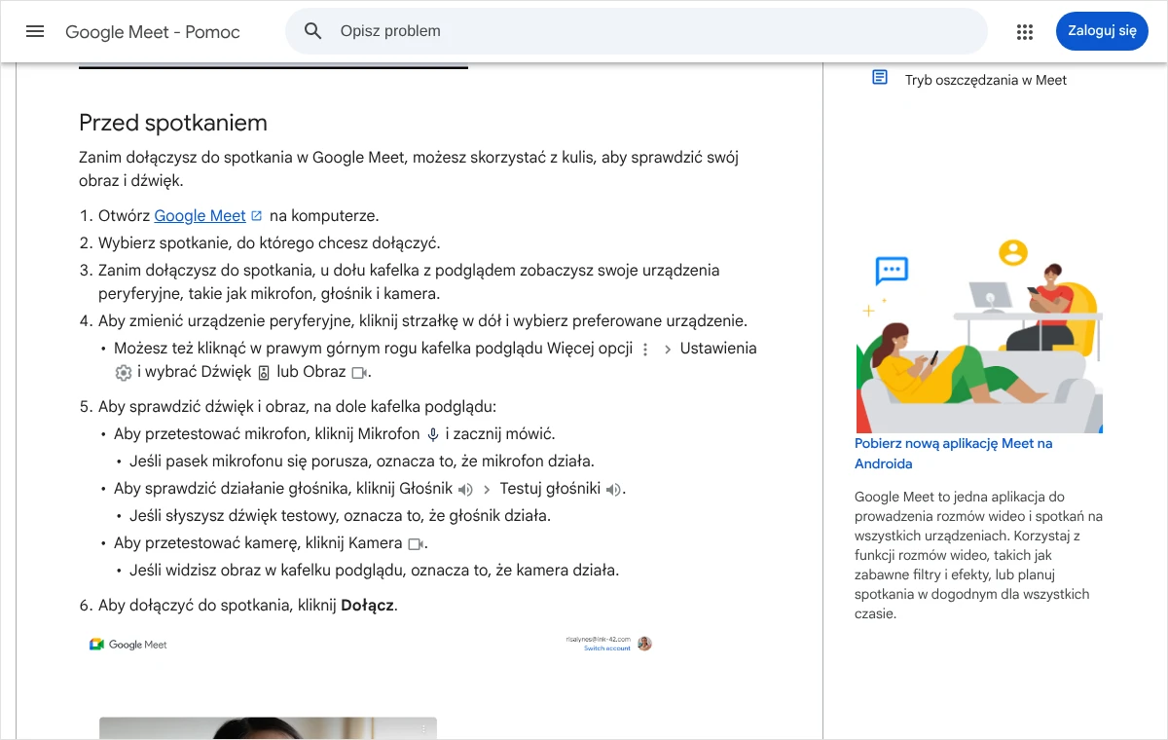Click the Google Meet - Pomoc title
The height and width of the screenshot is (740, 1168).
coord(153,31)
